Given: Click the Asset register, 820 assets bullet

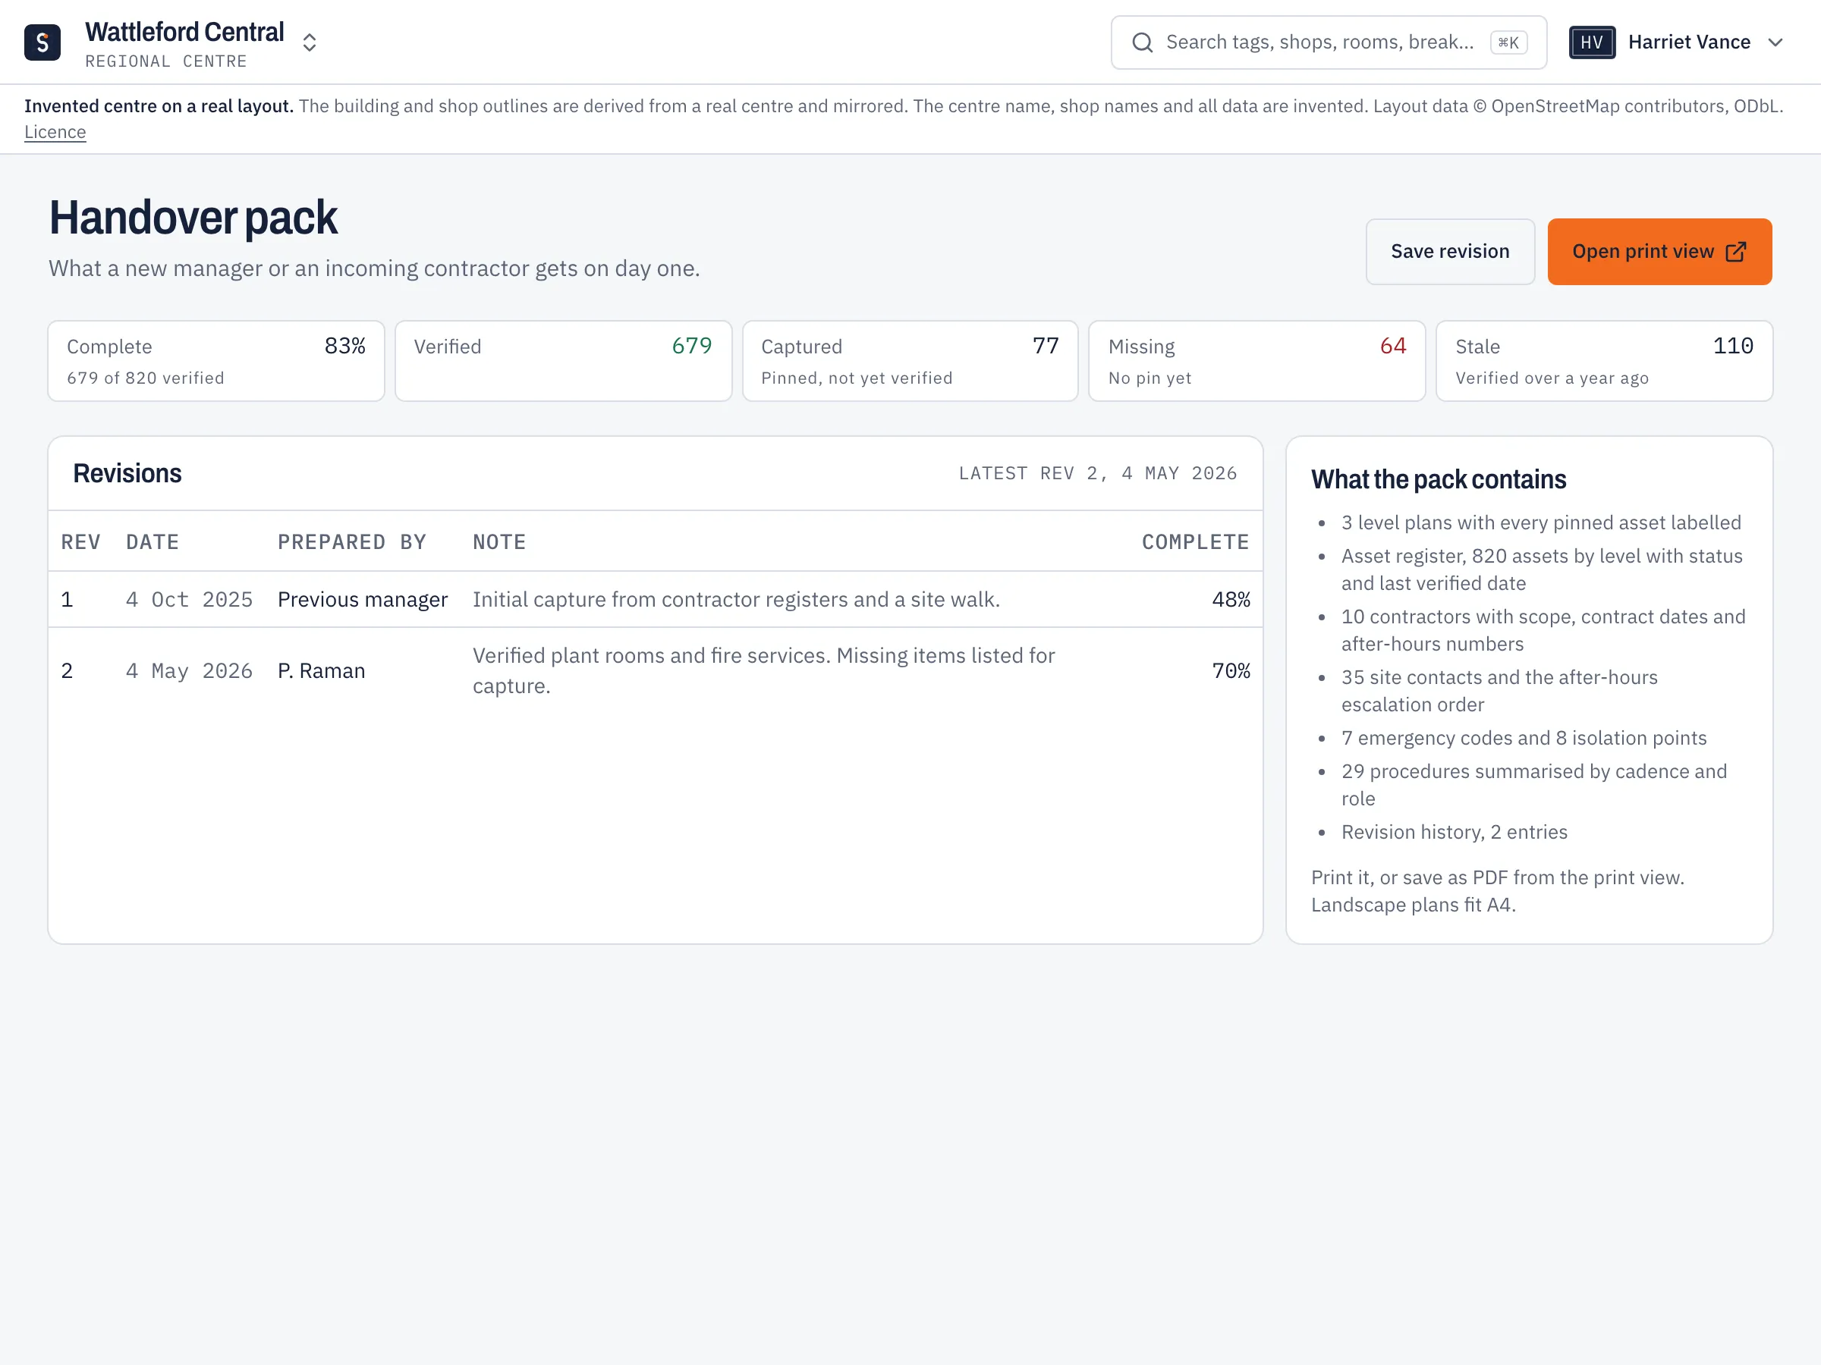Looking at the screenshot, I should [x=1541, y=570].
